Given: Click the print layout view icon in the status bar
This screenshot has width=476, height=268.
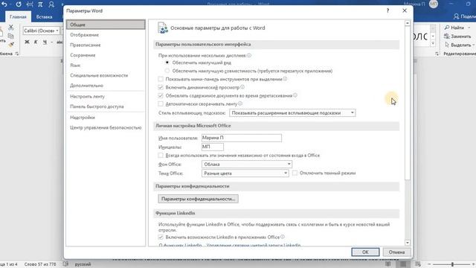Looking at the screenshot, I should tap(403, 264).
